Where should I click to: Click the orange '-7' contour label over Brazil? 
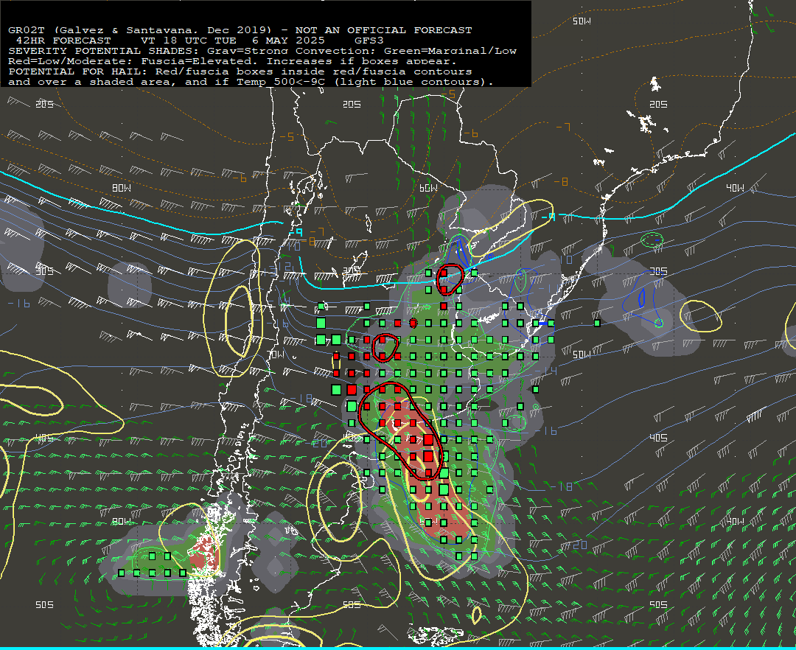tap(563, 127)
